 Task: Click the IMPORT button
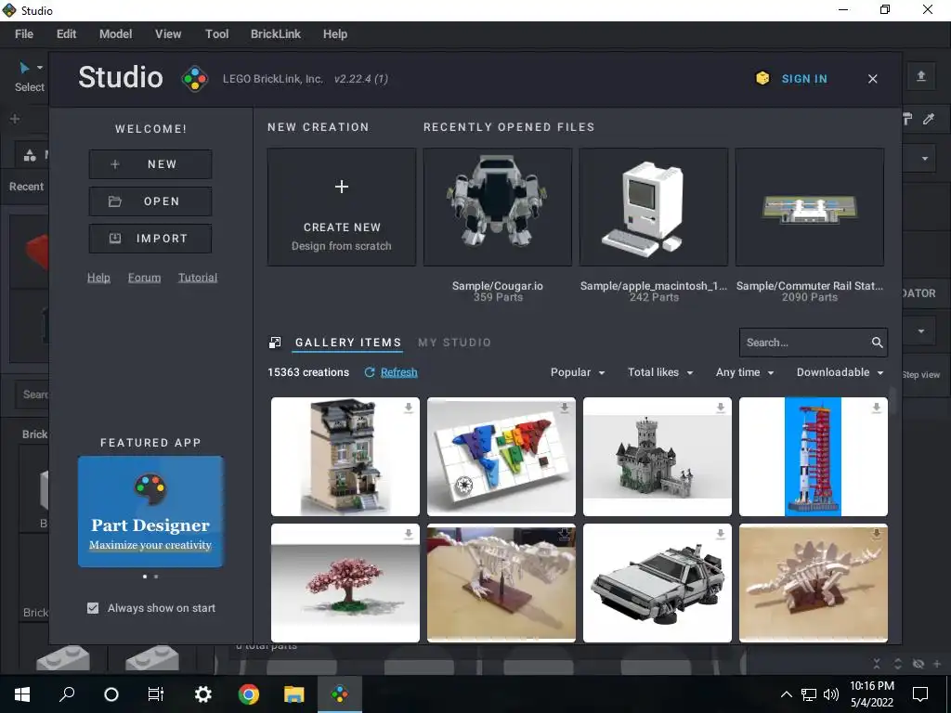coord(150,239)
